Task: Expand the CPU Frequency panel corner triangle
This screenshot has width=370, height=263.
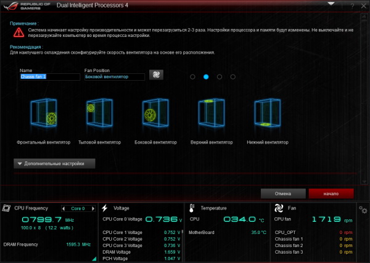Action: tap(94, 259)
